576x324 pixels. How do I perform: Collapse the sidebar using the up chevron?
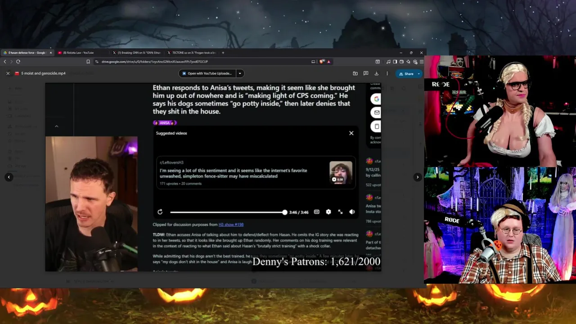[56, 126]
